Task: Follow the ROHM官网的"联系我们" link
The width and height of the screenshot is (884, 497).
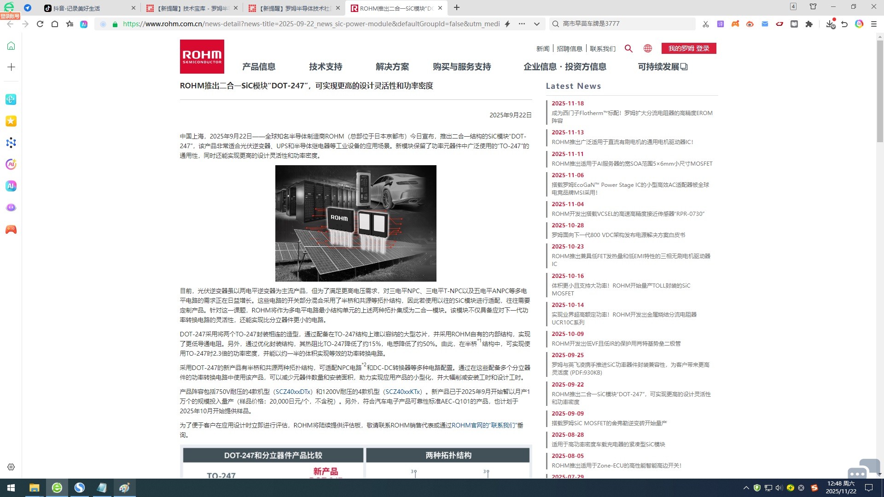Action: (x=484, y=425)
